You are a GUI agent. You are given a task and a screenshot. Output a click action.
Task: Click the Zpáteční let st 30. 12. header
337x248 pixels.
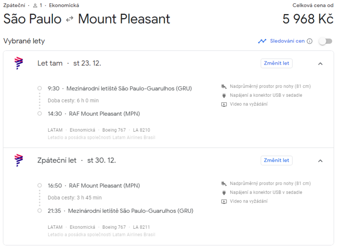tap(76, 161)
